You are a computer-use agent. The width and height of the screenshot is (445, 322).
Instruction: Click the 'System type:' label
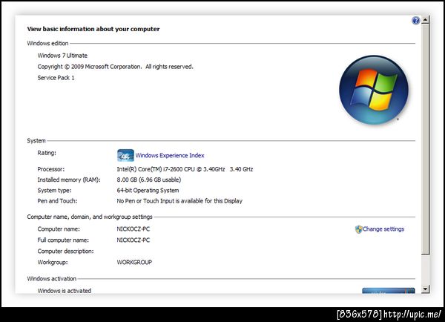[x=54, y=190]
